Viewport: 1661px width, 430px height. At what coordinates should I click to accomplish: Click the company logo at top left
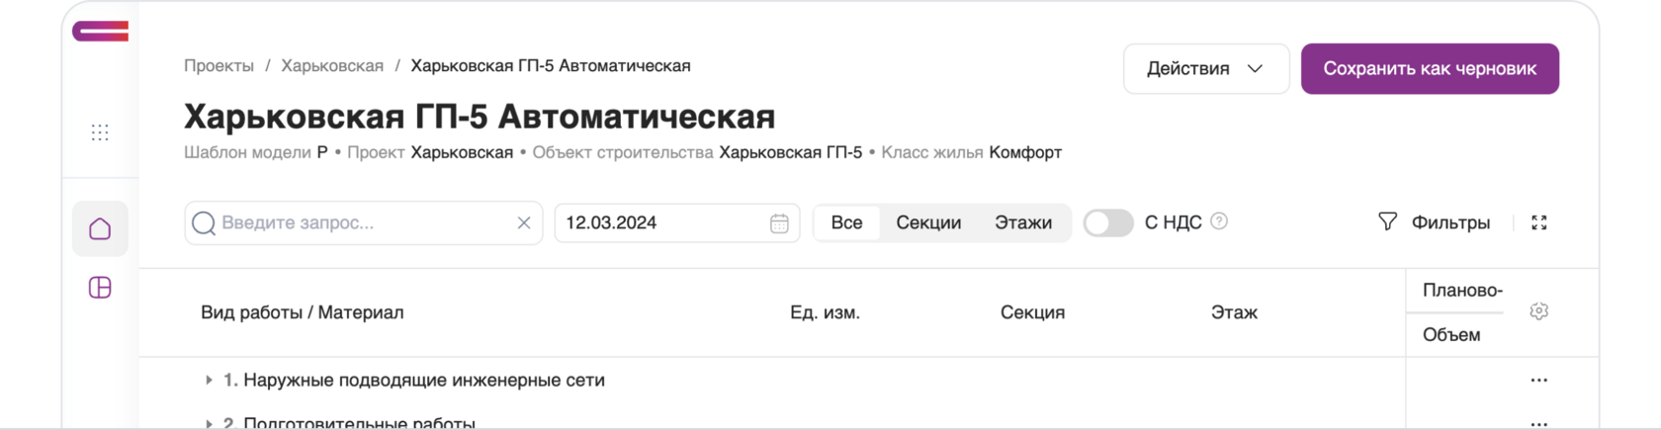(100, 32)
